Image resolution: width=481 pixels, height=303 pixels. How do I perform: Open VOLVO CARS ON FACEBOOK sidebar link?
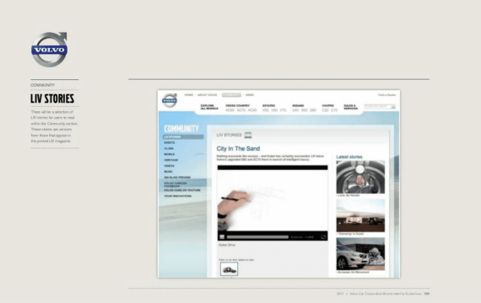(176, 184)
